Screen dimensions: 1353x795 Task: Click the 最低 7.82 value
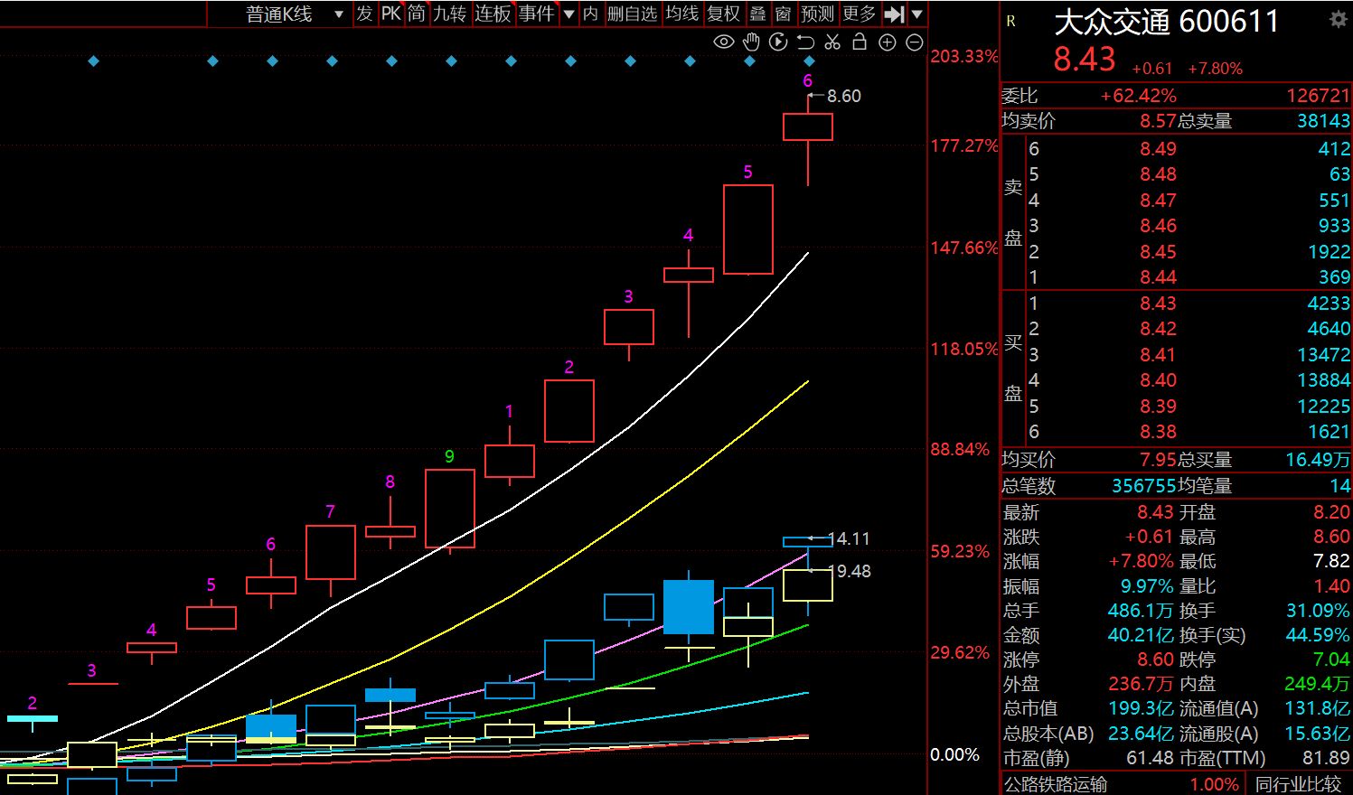[x=1331, y=561]
